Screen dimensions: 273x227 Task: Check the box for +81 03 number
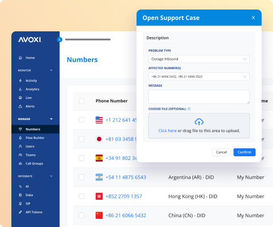(x=81, y=139)
